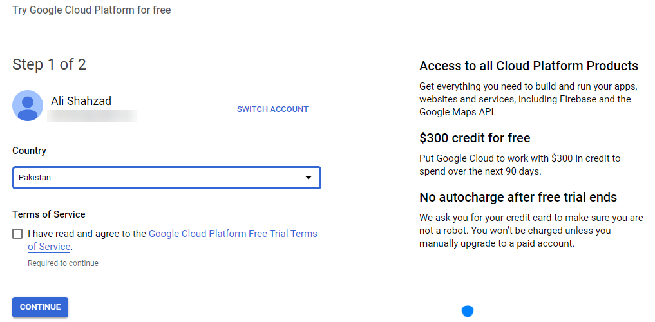Click 'No autocharge after free trial ends' heading
655x322 pixels.
pyautogui.click(x=518, y=197)
